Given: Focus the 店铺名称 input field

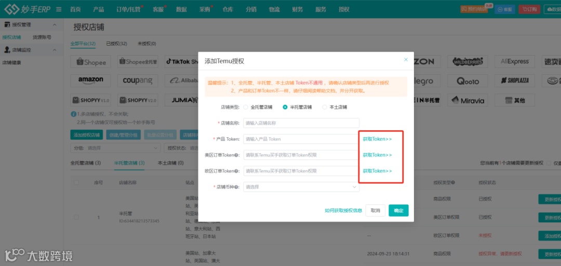Looking at the screenshot, I should tap(301, 123).
